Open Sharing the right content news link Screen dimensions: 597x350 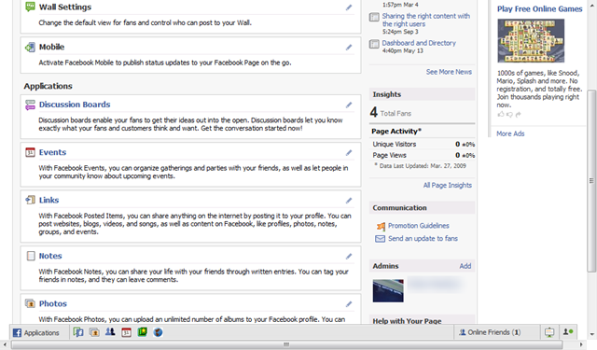click(x=425, y=20)
